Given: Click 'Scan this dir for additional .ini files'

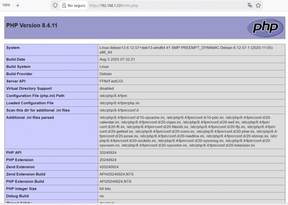Looking at the screenshot, I should 38,110.
